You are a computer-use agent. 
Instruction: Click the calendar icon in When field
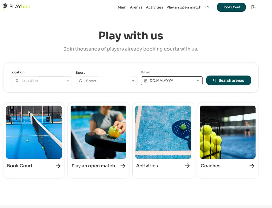coord(146,81)
